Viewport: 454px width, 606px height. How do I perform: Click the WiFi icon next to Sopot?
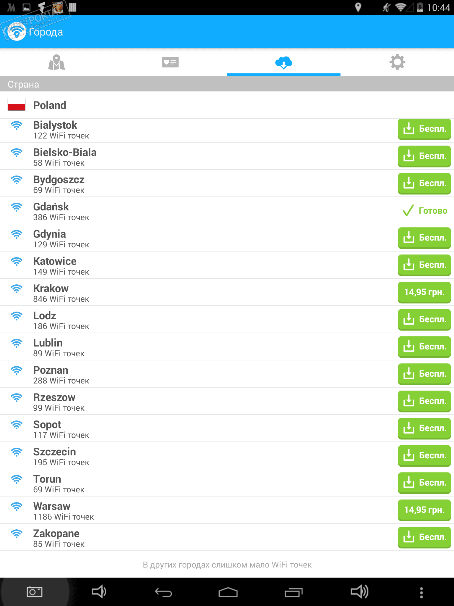point(17,425)
